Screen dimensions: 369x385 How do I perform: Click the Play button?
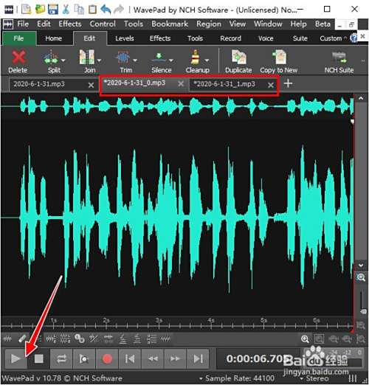15,358
